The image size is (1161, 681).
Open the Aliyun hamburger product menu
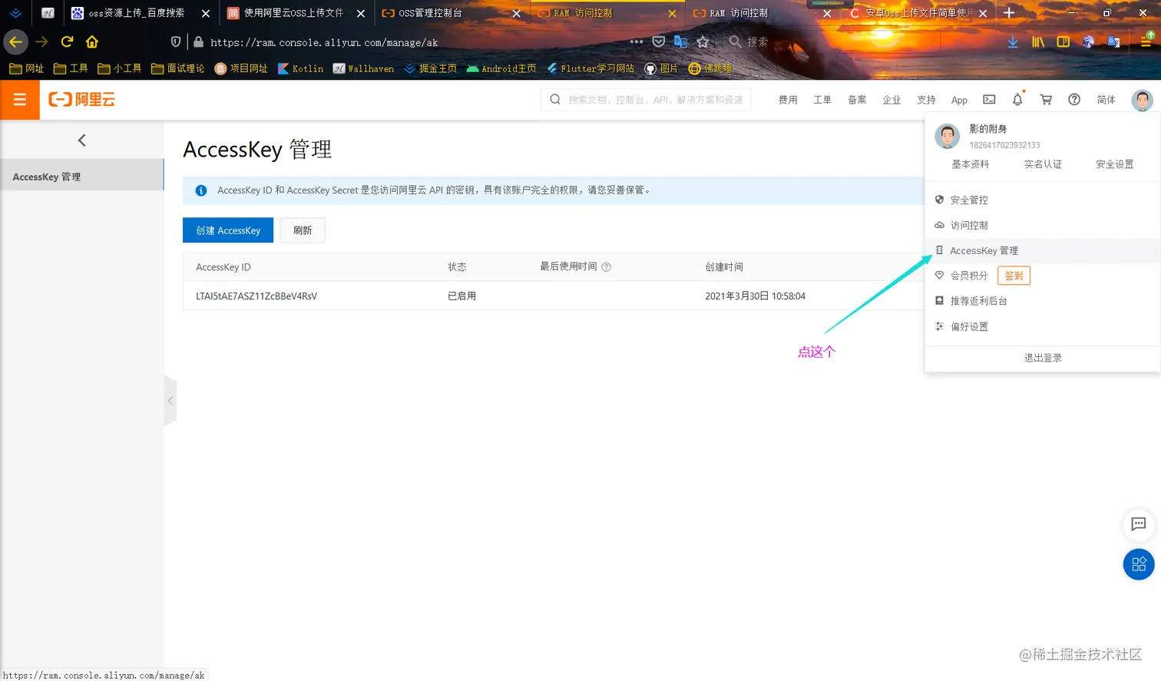(19, 100)
